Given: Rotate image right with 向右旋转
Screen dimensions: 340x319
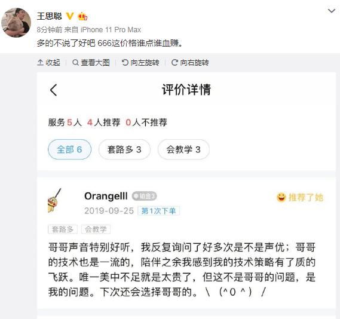Looking at the screenshot, I should [x=190, y=63].
